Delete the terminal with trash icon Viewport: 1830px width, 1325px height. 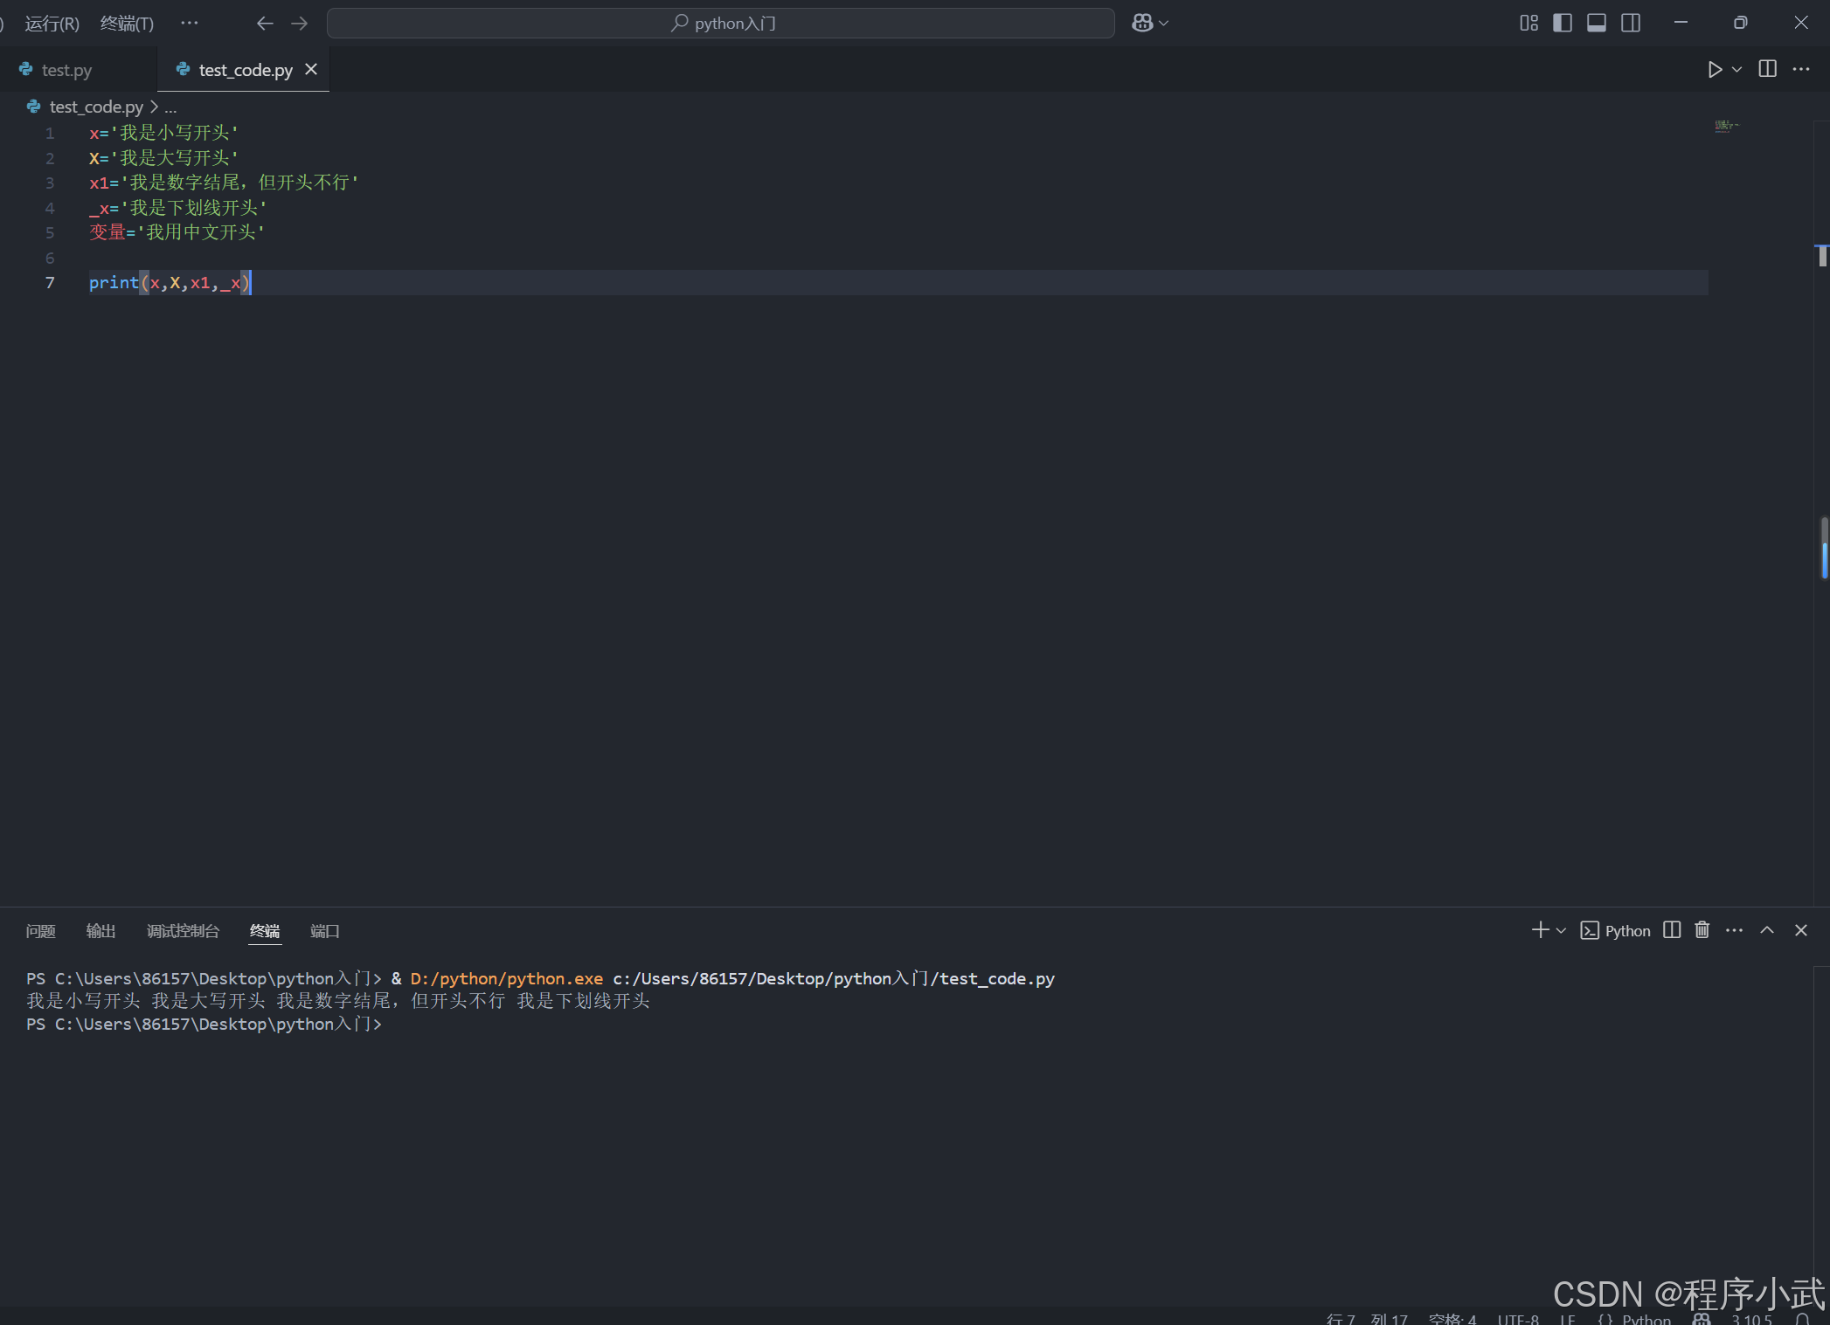(1702, 930)
